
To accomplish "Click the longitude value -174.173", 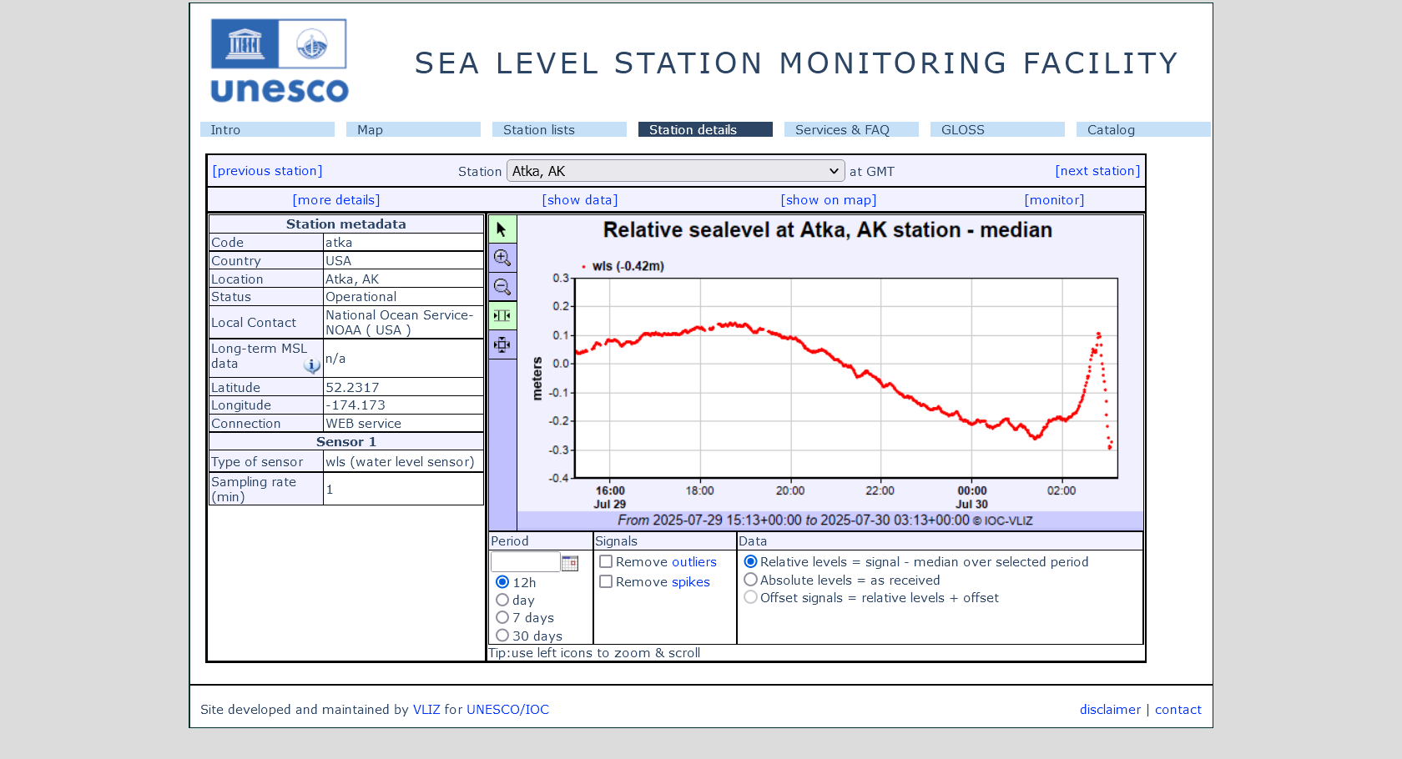I will tap(403, 405).
